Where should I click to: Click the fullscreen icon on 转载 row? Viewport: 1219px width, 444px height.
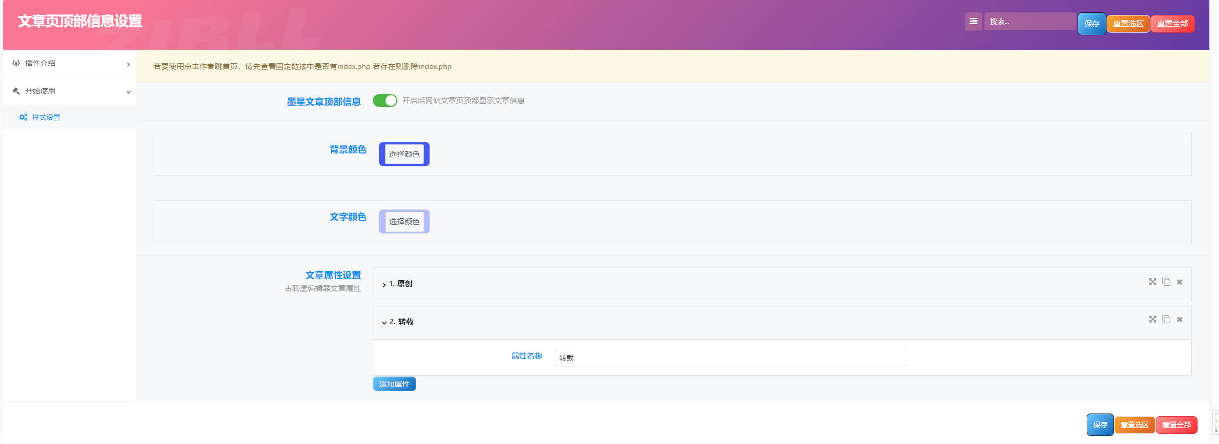1152,319
